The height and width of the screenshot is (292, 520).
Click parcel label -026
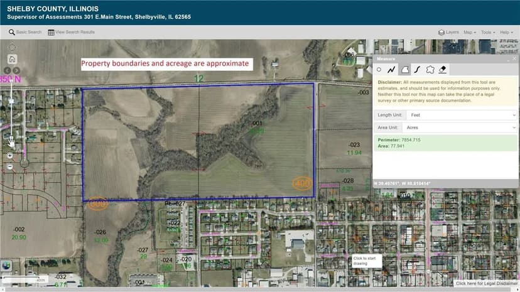pos(100,232)
